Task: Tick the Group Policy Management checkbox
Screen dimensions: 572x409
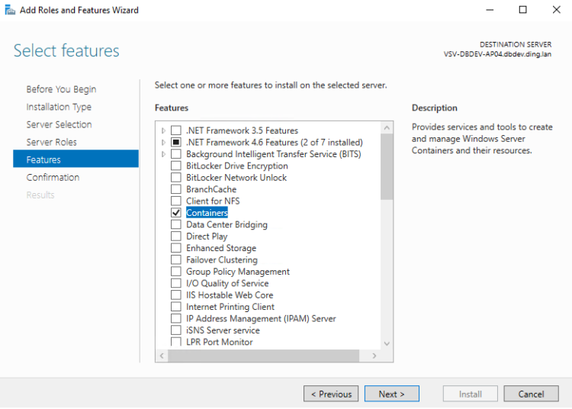Action: click(x=176, y=272)
